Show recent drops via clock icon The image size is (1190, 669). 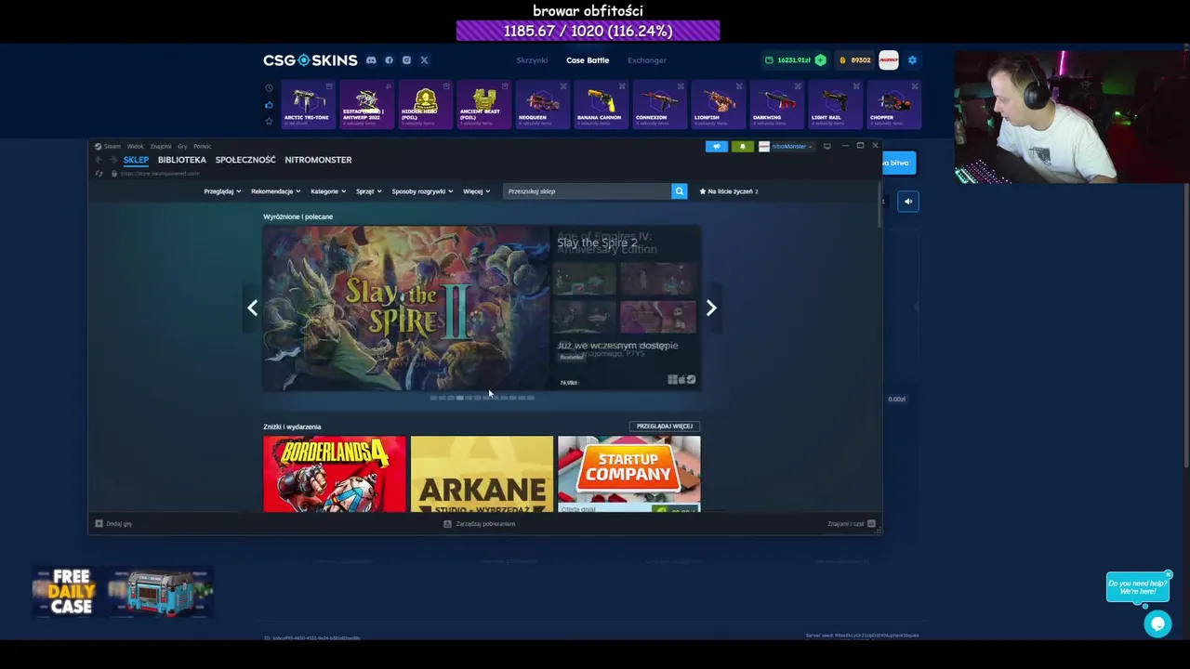pyautogui.click(x=269, y=88)
